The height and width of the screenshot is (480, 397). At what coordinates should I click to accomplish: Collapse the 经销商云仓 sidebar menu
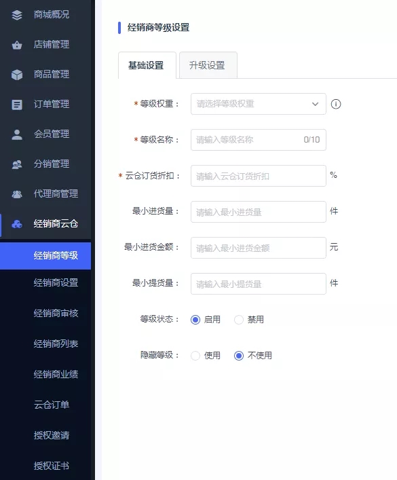click(x=45, y=224)
